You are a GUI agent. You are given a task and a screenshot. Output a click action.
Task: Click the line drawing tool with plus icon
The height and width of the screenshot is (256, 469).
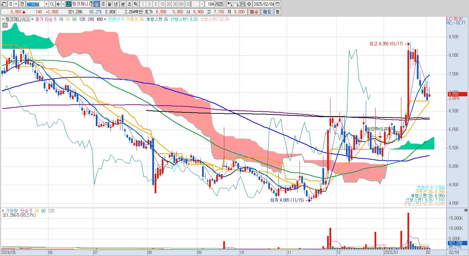click(x=236, y=4)
